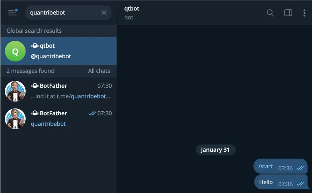312x193 pixels.
Task: Click the January 31 date badge
Action: click(x=215, y=150)
